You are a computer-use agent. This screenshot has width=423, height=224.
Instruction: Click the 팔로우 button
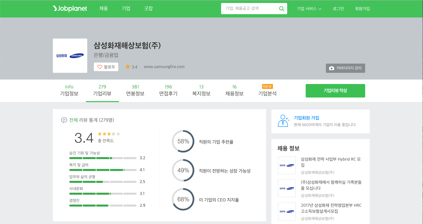click(106, 67)
